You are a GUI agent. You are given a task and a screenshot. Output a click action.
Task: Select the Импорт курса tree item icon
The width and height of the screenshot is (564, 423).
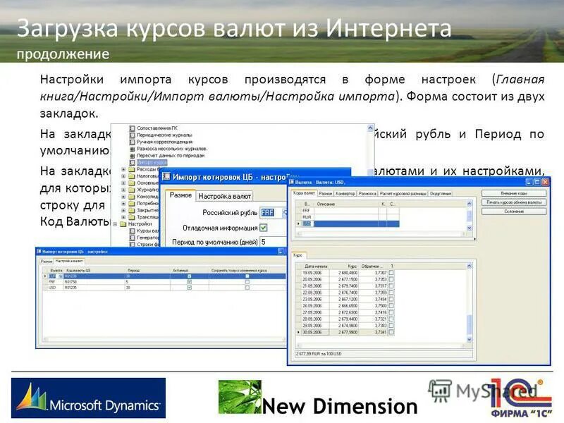click(132, 162)
